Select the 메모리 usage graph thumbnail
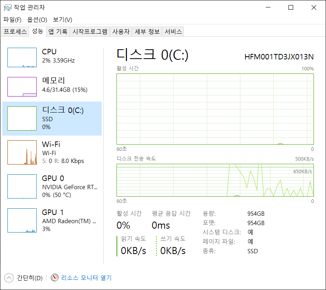Image resolution: width=326 pixels, height=290 pixels. [x=22, y=87]
